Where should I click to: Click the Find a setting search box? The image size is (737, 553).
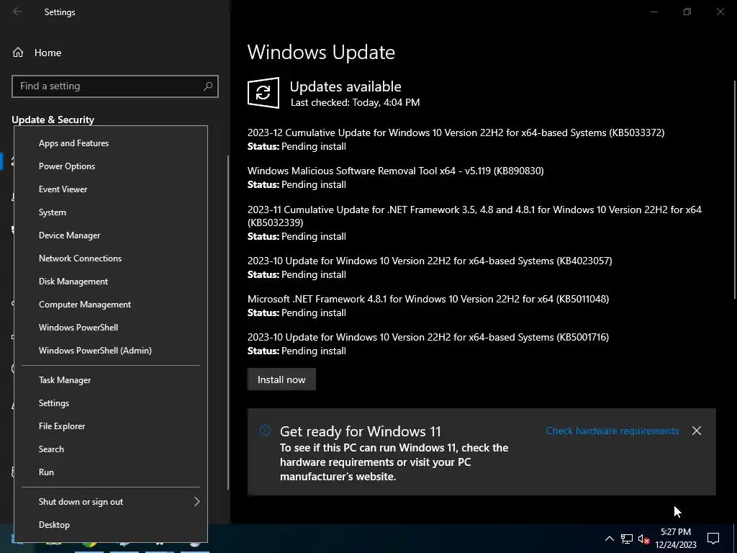(115, 86)
